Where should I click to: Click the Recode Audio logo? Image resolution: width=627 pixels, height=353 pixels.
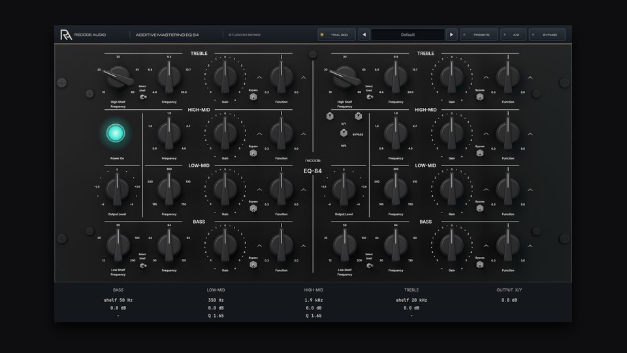(x=66, y=35)
